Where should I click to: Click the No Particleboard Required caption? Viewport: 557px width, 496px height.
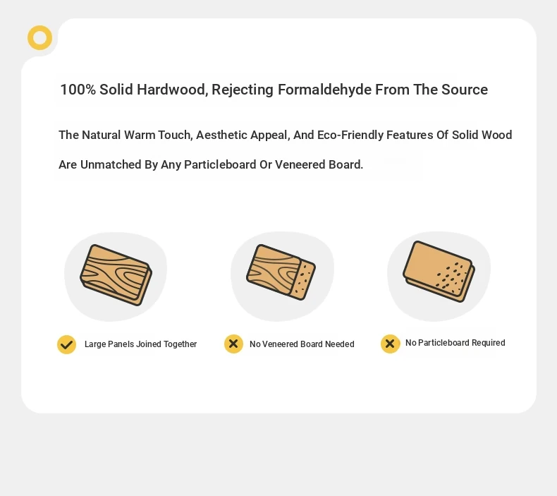(x=455, y=343)
